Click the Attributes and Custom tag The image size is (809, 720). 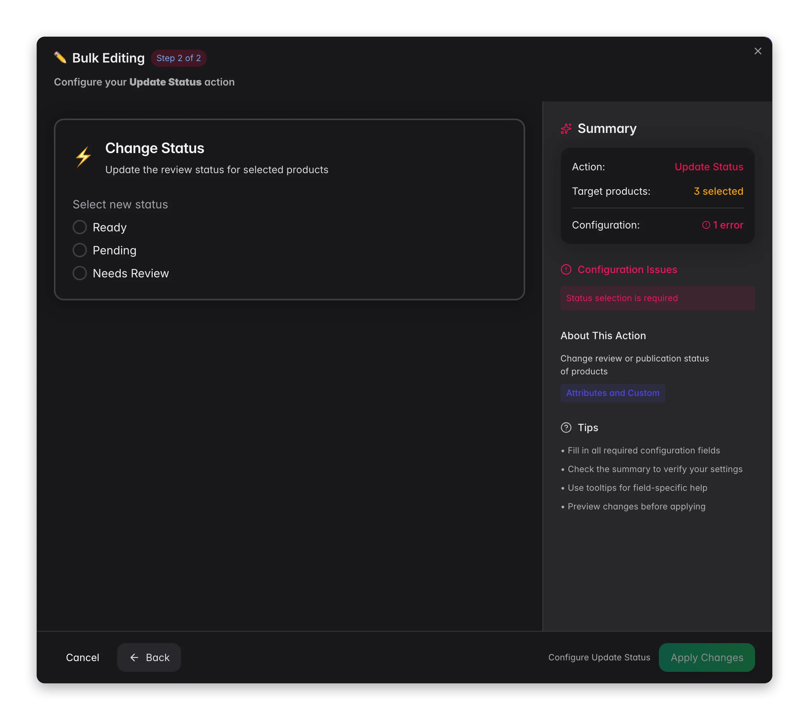[x=613, y=393]
